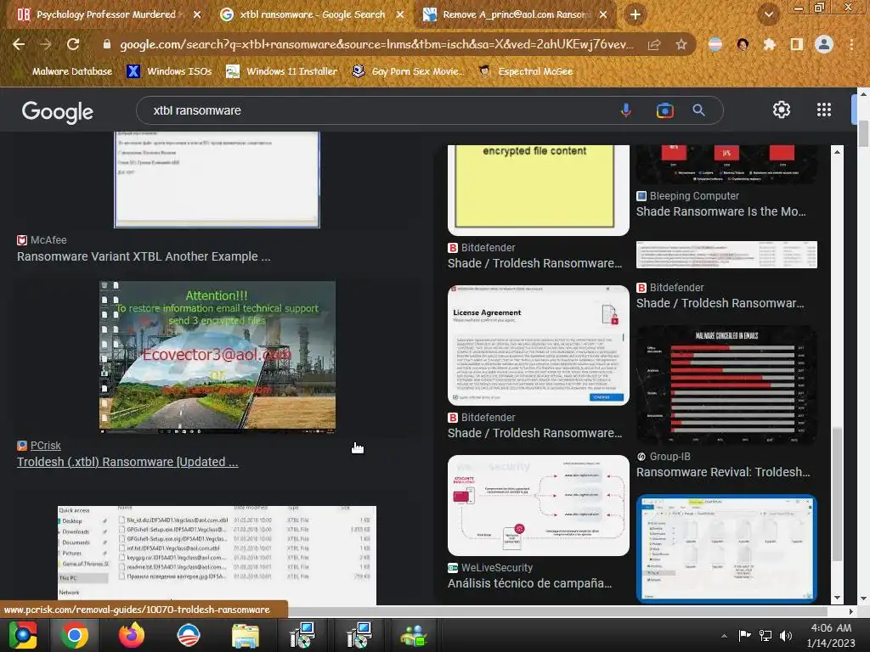Open the messenger people taskbar icon
The image size is (870, 652).
click(x=414, y=635)
